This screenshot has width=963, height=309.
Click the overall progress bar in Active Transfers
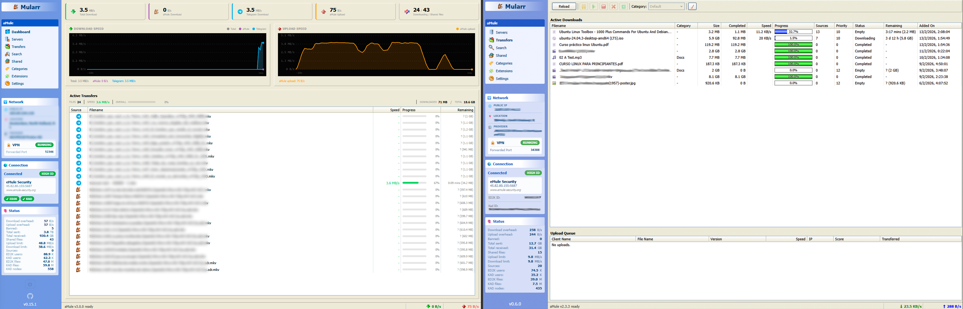(x=142, y=102)
